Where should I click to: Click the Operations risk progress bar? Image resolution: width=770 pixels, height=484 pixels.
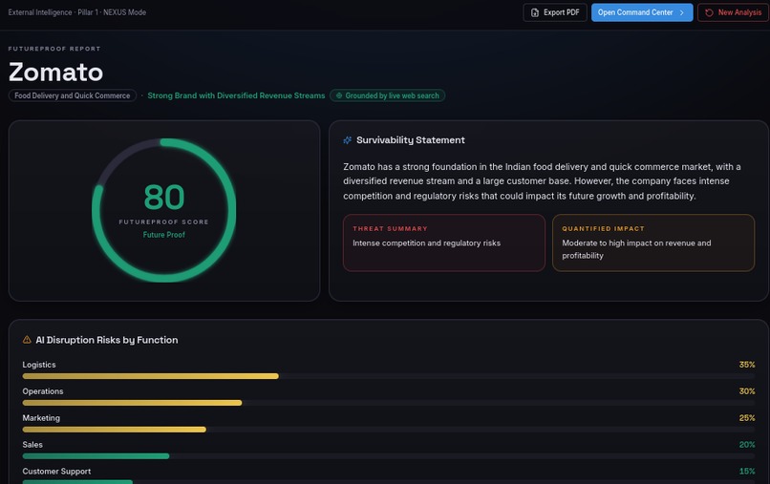389,403
